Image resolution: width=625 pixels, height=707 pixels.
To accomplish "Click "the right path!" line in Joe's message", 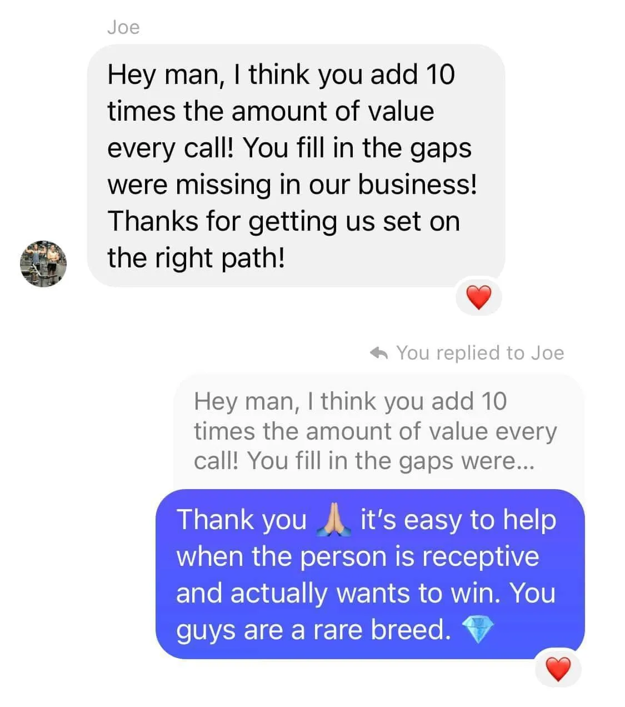I will pos(196,258).
